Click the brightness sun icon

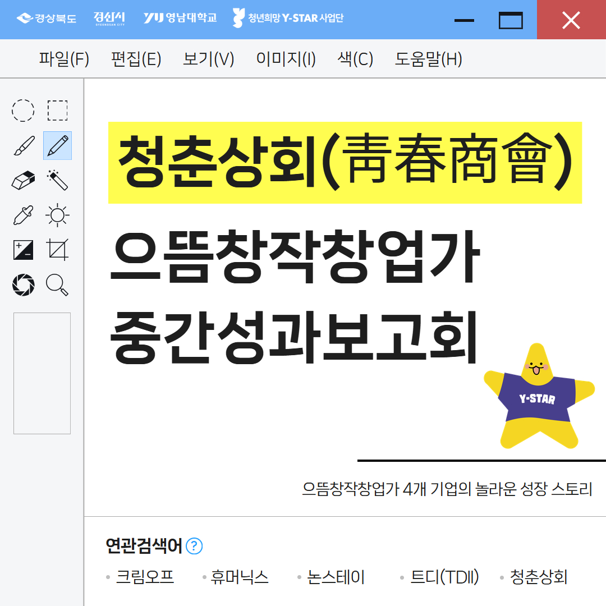click(x=57, y=215)
